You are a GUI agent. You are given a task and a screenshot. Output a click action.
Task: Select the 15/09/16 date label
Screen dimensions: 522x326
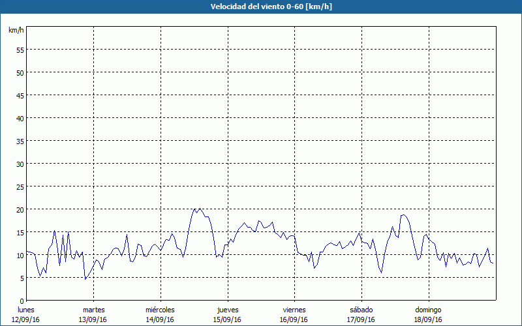point(228,319)
